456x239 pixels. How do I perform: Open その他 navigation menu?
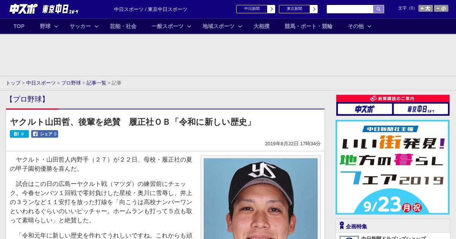click(x=356, y=26)
